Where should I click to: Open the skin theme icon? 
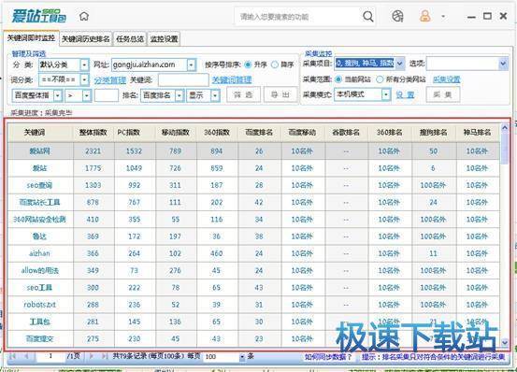pos(397,16)
